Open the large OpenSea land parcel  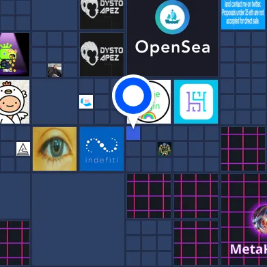pyautogui.click(x=172, y=38)
